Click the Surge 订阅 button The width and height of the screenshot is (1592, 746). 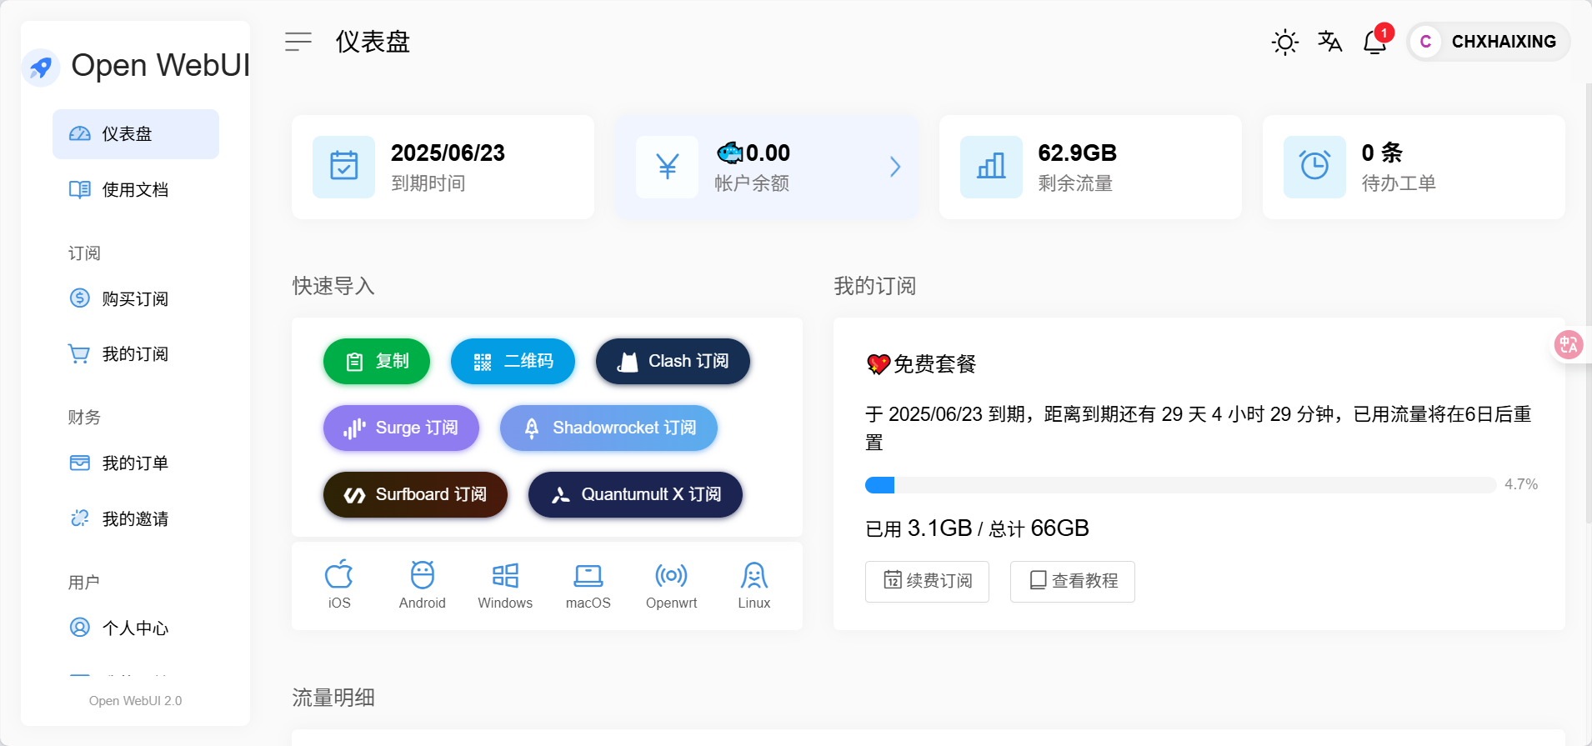pyautogui.click(x=401, y=428)
